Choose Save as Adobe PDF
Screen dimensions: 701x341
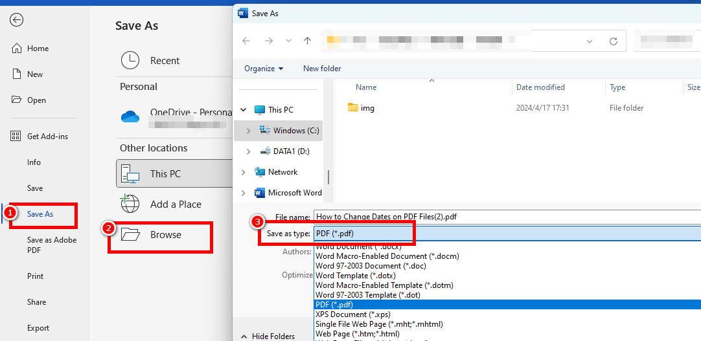(x=52, y=245)
